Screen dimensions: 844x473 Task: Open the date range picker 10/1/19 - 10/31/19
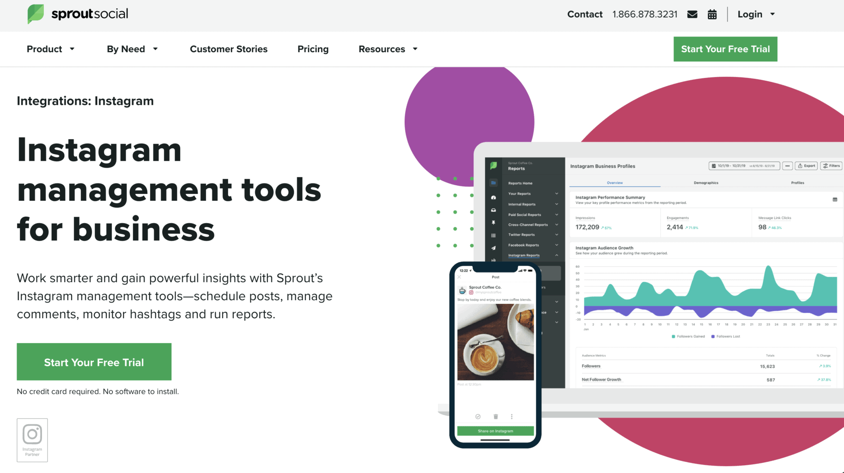pos(744,166)
